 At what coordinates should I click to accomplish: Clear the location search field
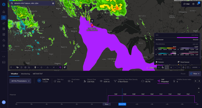(x=53, y=3)
